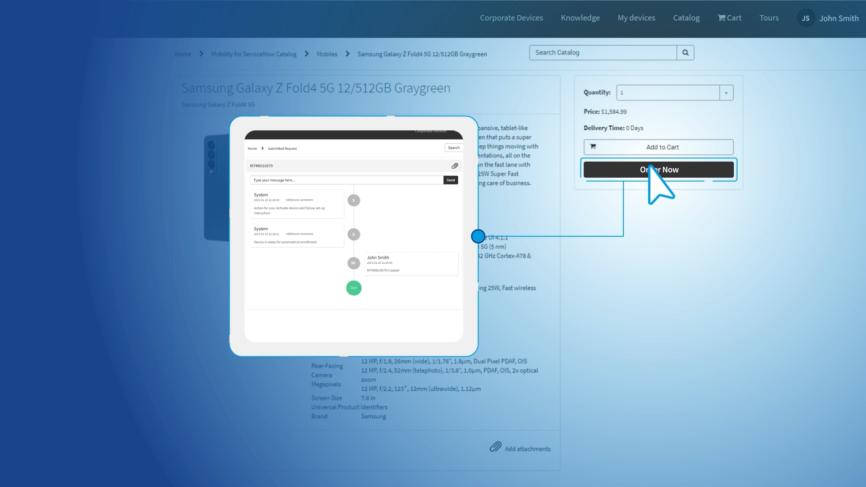
Task: Open the Cart in the header
Action: point(729,18)
